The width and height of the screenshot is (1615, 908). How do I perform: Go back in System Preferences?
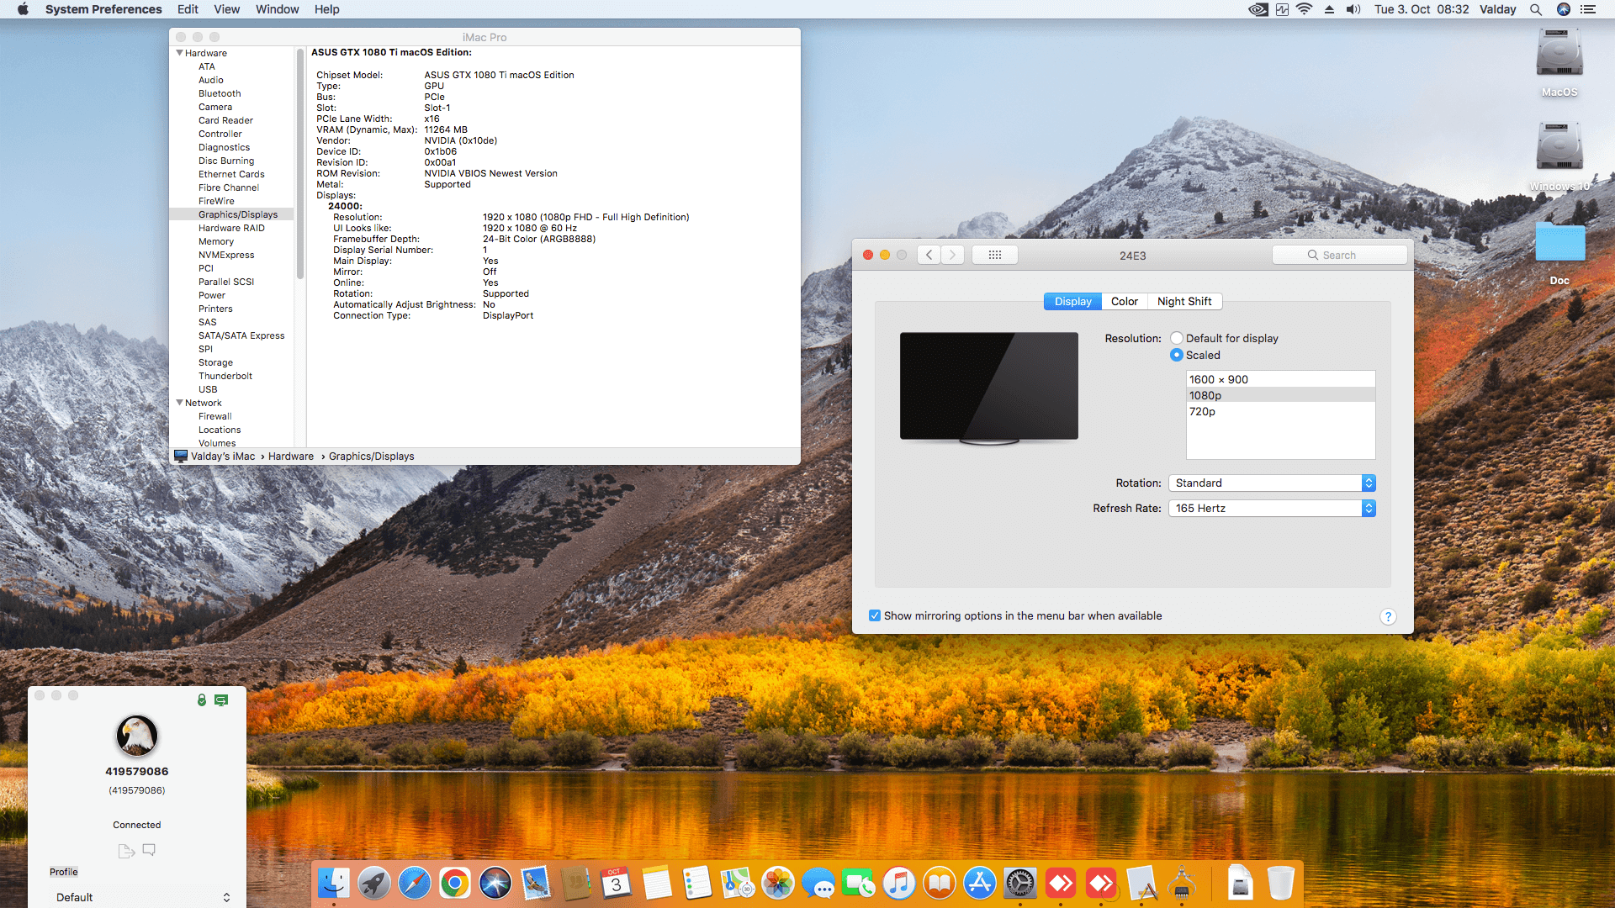[x=929, y=255]
